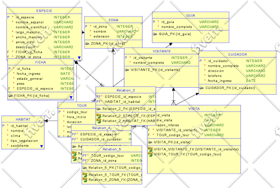
Task: Click Relation_5_TOUR_FK foreign key icon
Action: pyautogui.click(x=85, y=174)
